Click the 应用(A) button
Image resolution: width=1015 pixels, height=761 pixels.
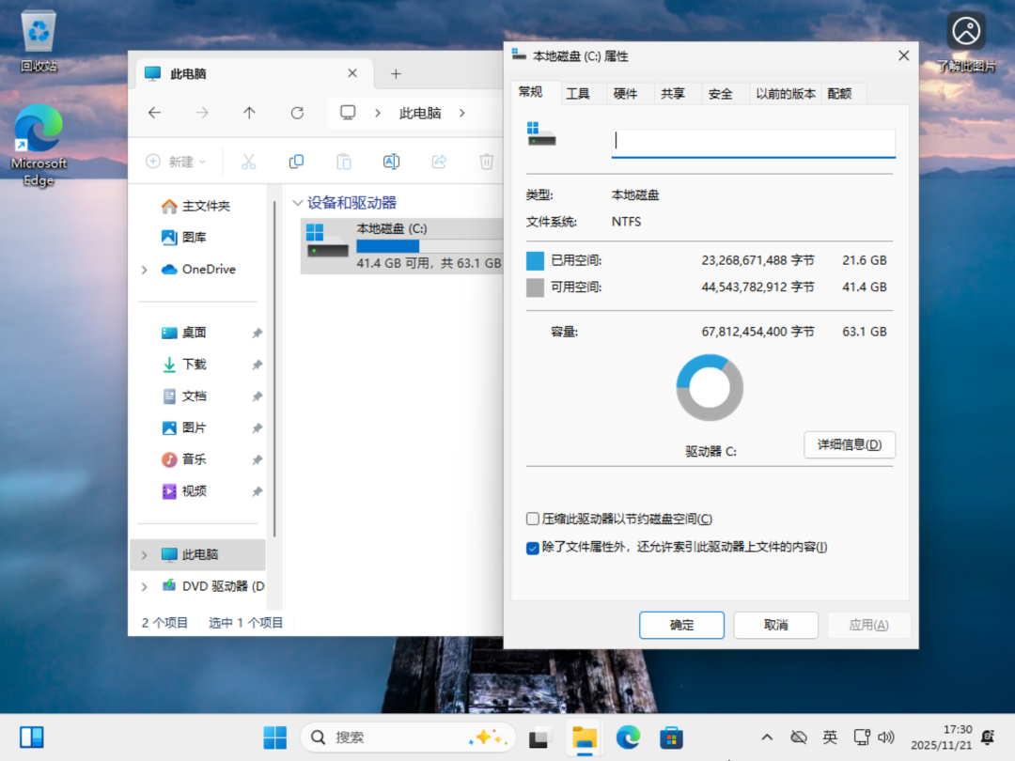click(x=868, y=625)
